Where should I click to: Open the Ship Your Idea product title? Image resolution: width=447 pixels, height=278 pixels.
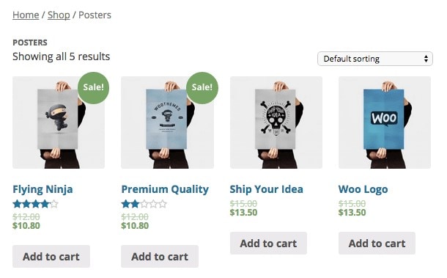[x=267, y=189]
